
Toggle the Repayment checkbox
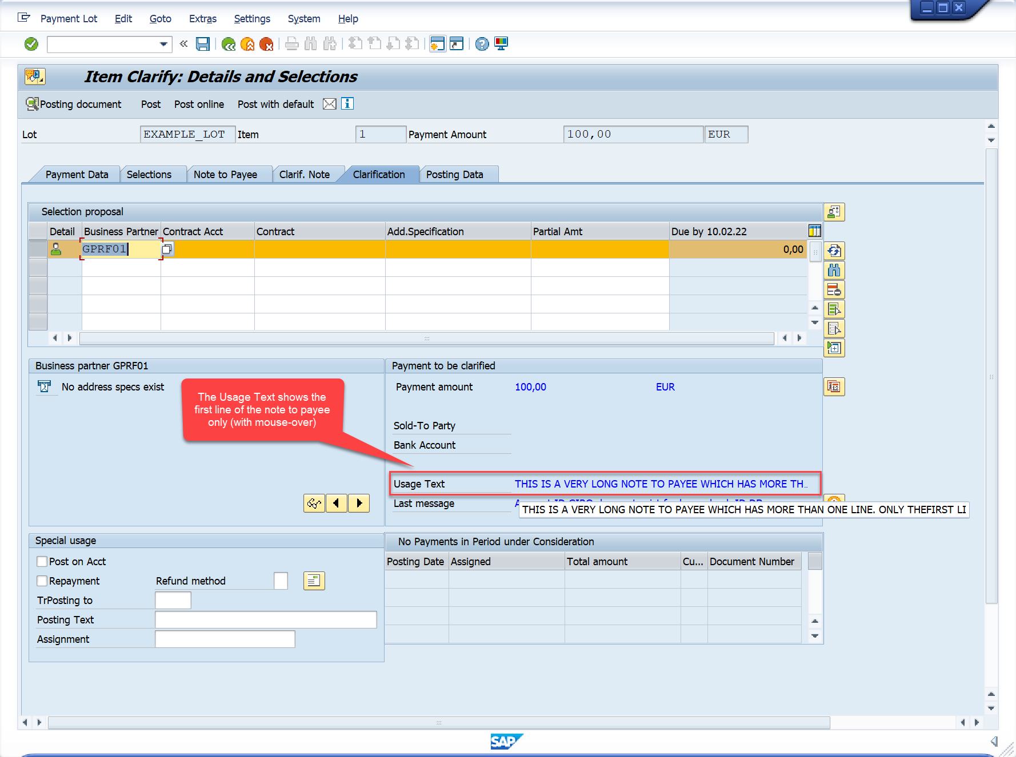pyautogui.click(x=42, y=581)
